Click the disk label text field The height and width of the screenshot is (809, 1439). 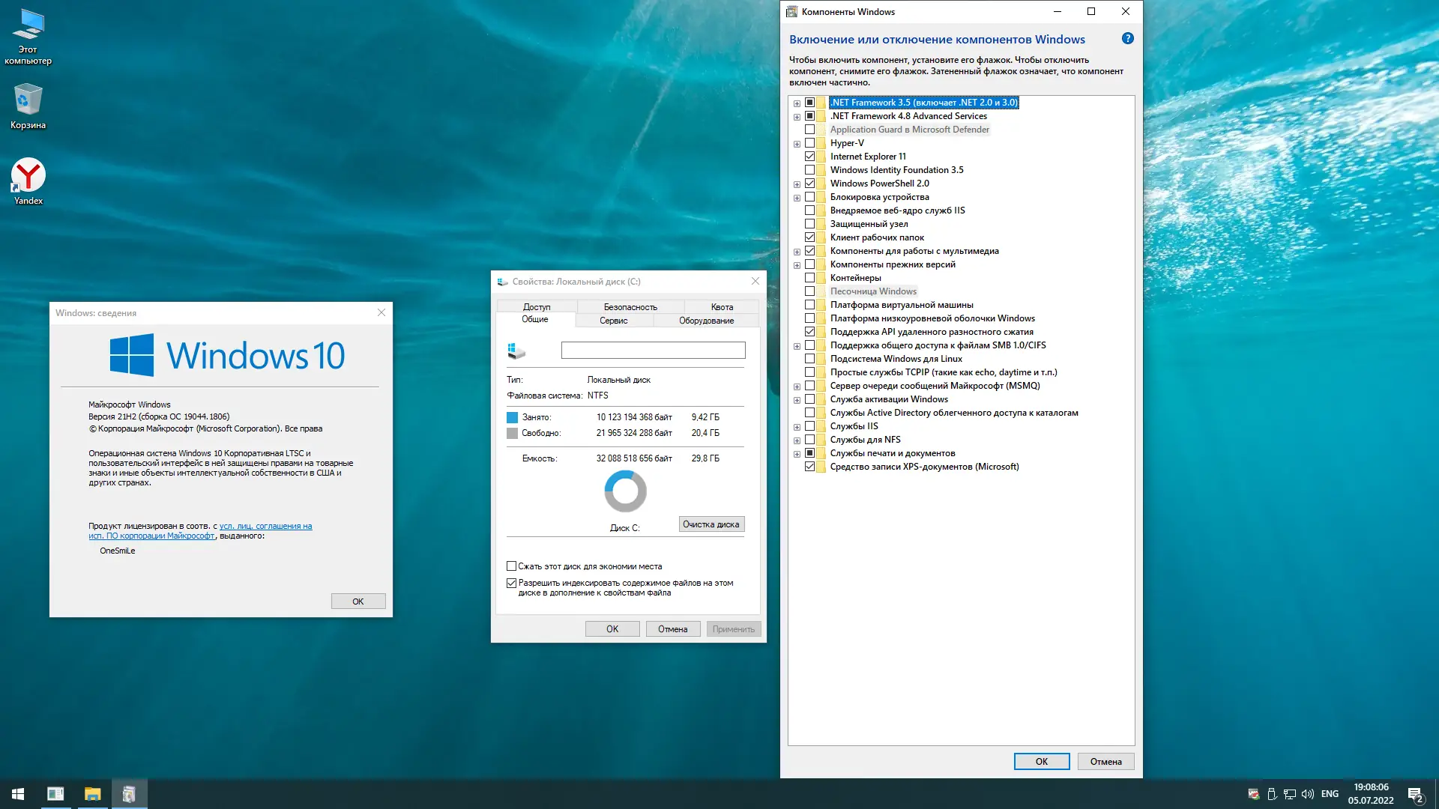pyautogui.click(x=653, y=350)
